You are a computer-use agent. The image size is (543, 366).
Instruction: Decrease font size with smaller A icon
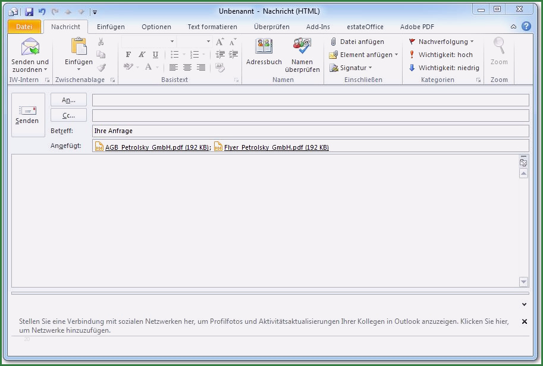[233, 42]
